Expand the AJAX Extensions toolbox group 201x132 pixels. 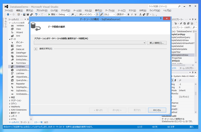pyautogui.click(x=10, y=110)
